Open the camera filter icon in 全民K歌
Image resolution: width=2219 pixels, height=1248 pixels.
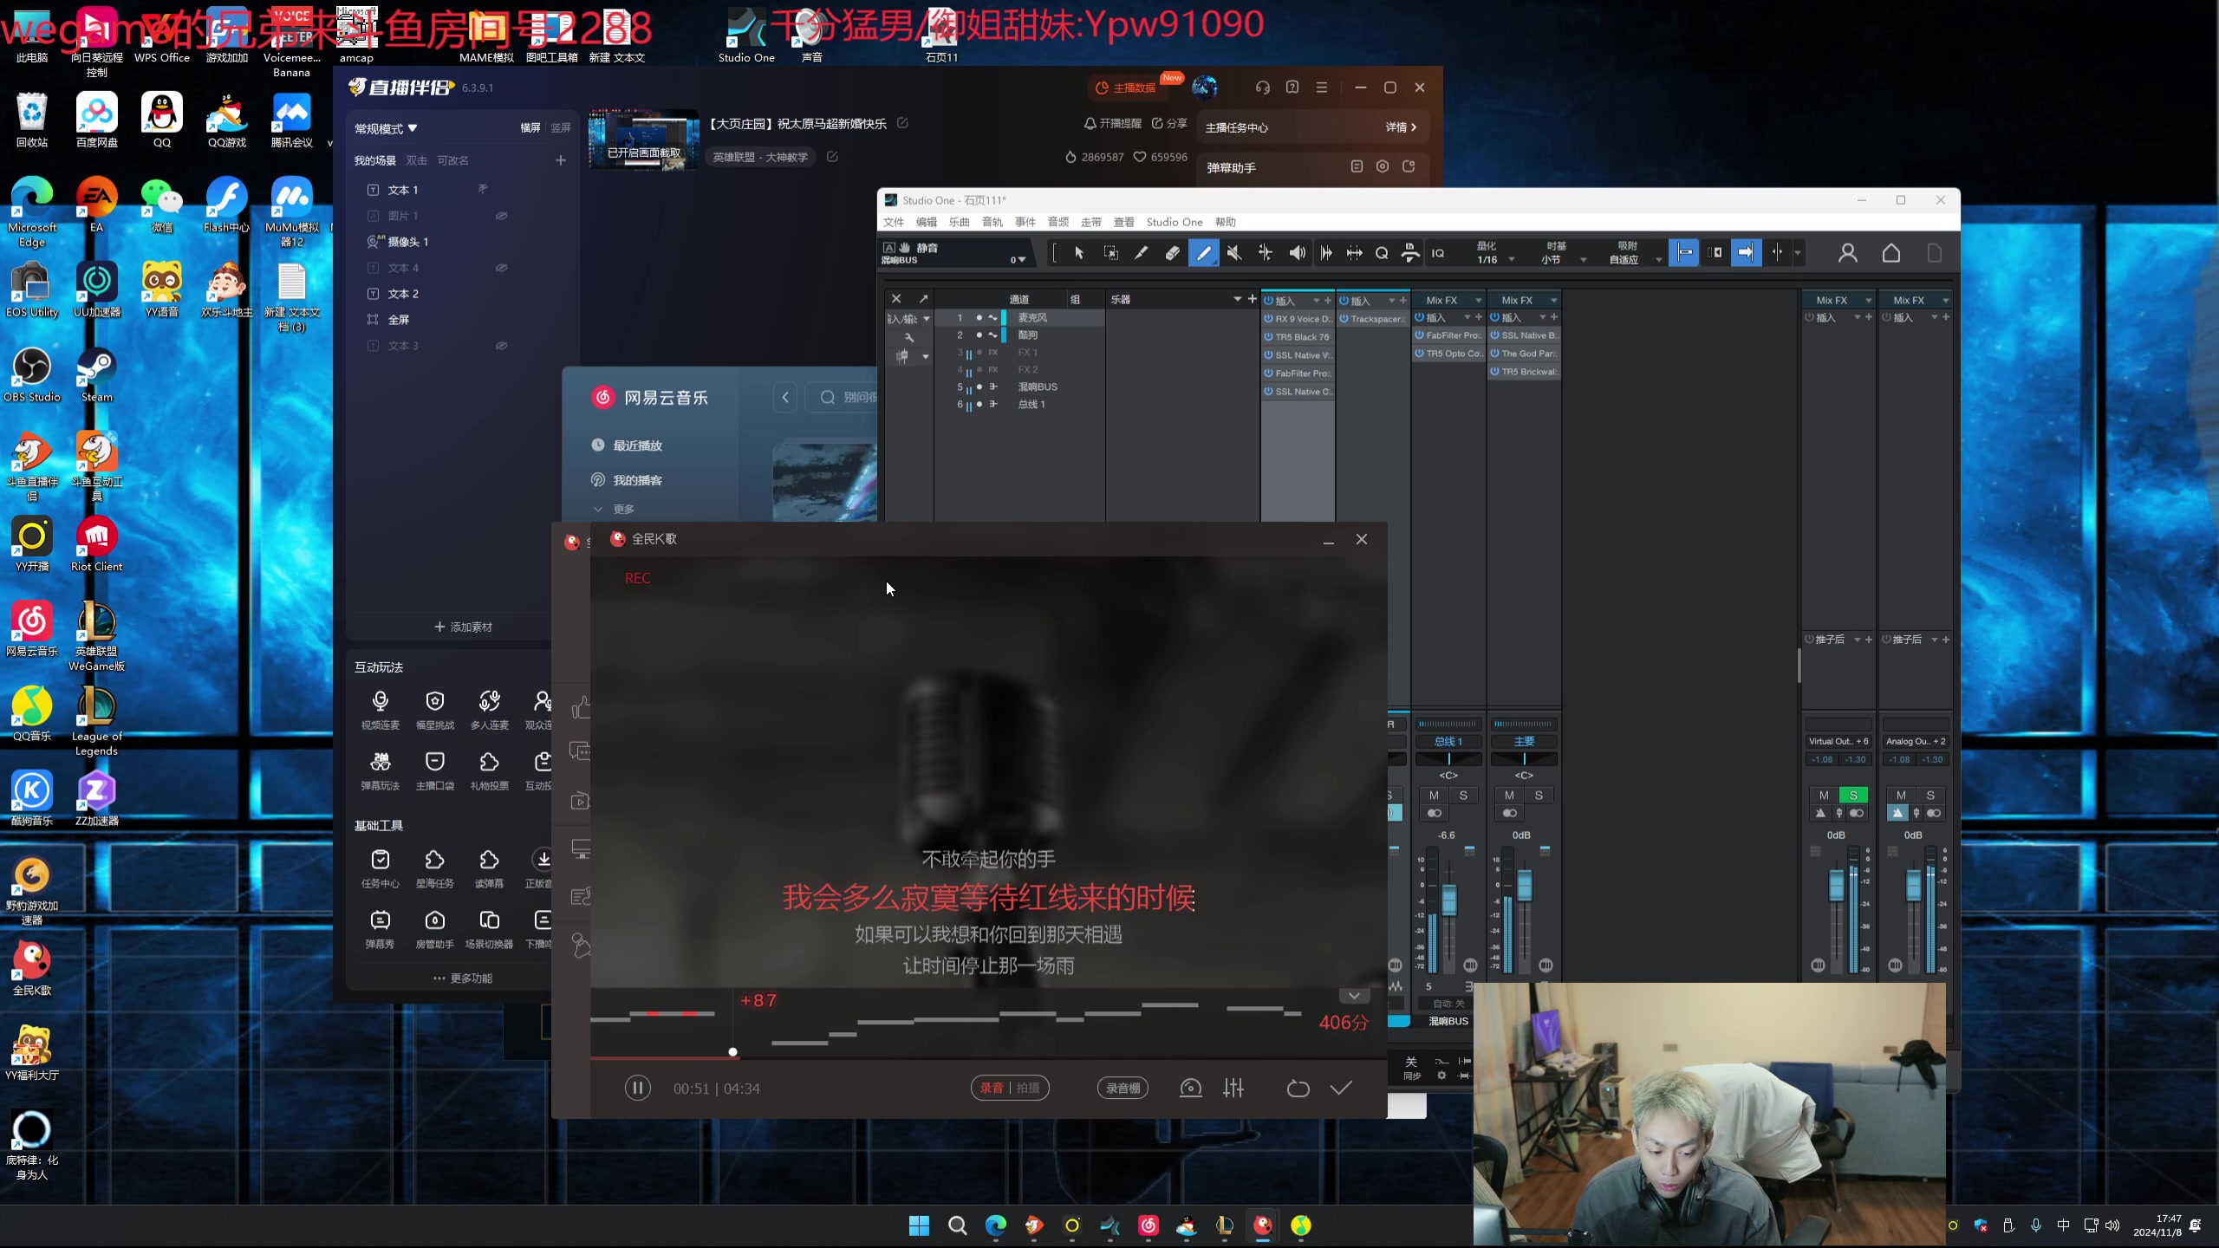pos(1191,1088)
